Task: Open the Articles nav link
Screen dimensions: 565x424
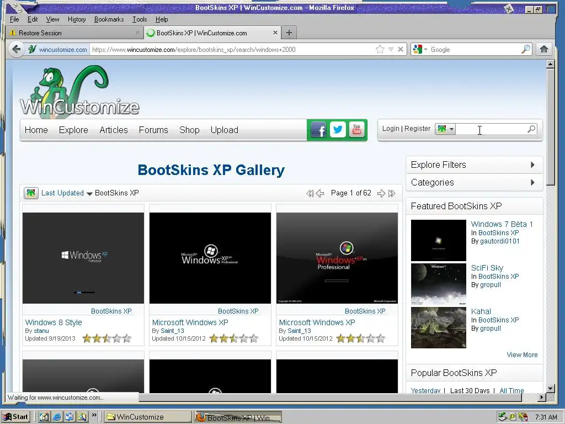Action: point(114,130)
